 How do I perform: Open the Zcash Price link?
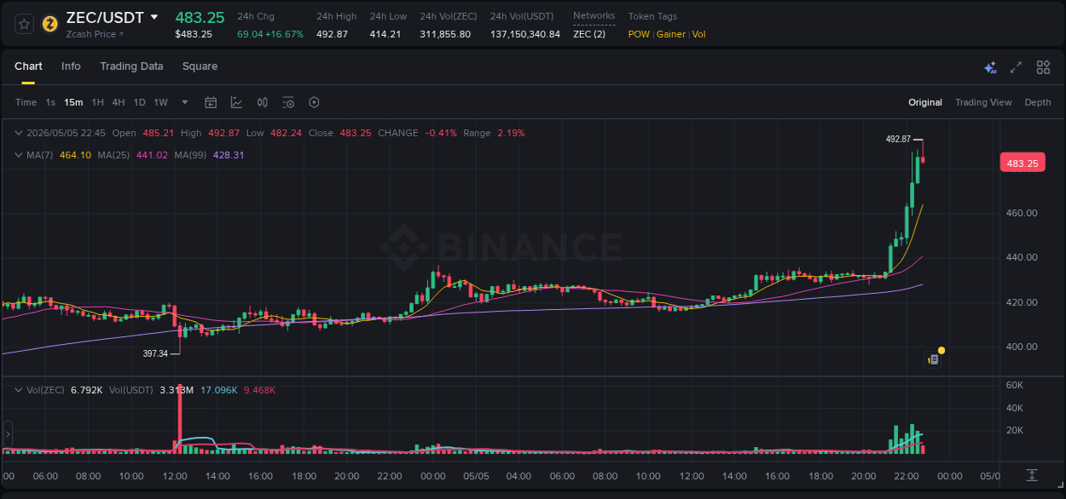94,34
